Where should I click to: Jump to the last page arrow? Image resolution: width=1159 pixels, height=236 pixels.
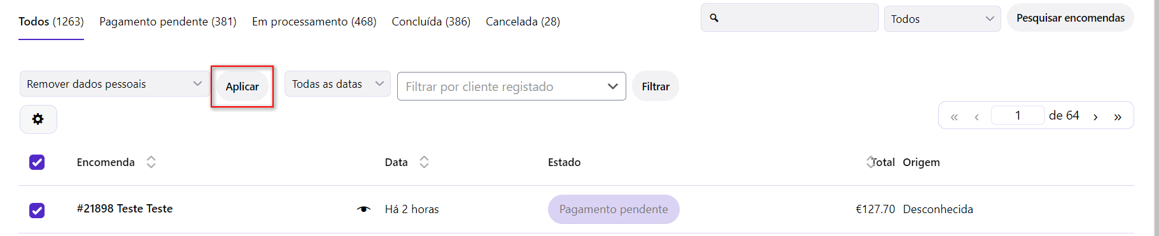[1118, 116]
